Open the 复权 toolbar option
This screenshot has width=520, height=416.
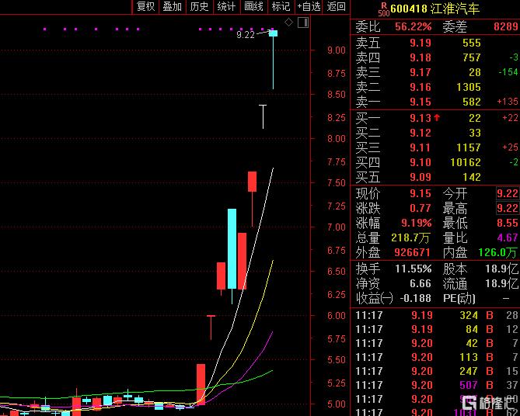[145, 7]
